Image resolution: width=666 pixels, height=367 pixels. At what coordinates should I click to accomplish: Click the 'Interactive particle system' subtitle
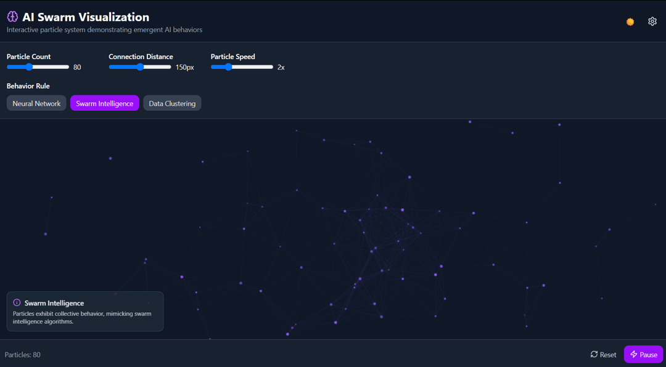104,30
